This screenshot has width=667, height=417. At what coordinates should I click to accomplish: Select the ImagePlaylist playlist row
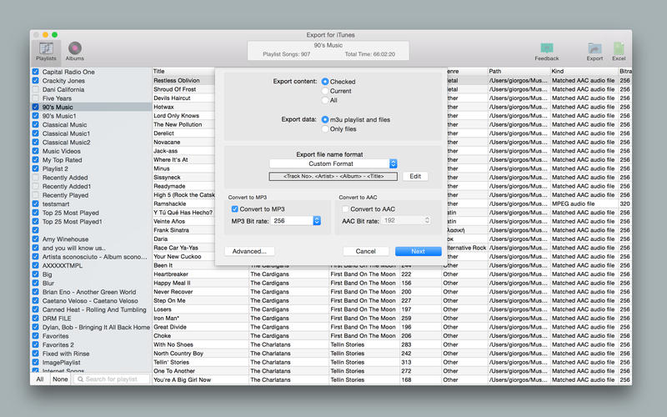click(x=92, y=362)
